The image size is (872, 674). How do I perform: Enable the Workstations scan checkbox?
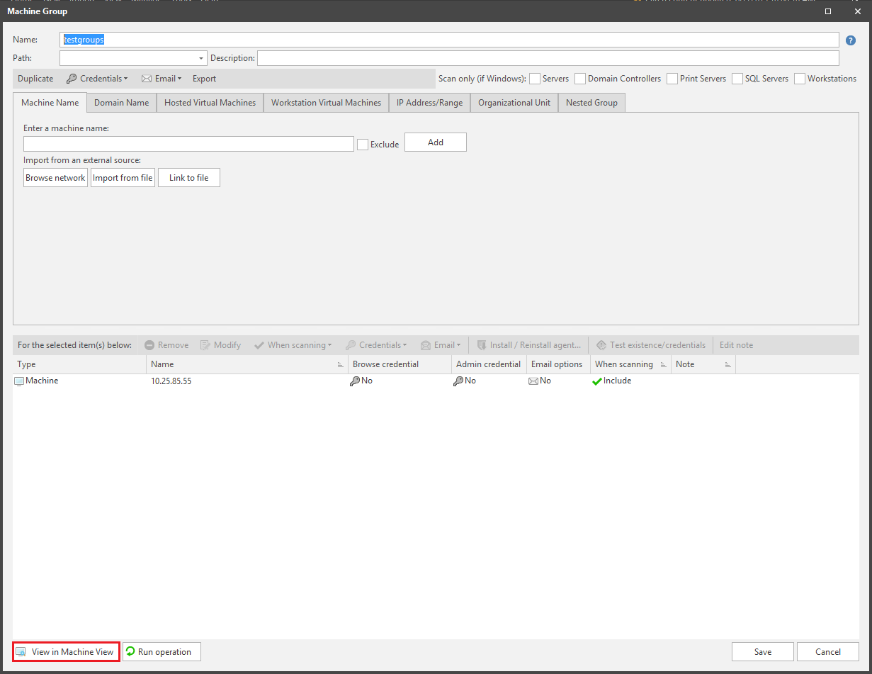(800, 79)
